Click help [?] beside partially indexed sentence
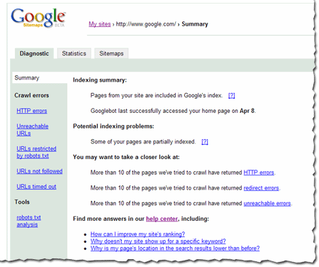 pyautogui.click(x=205, y=142)
